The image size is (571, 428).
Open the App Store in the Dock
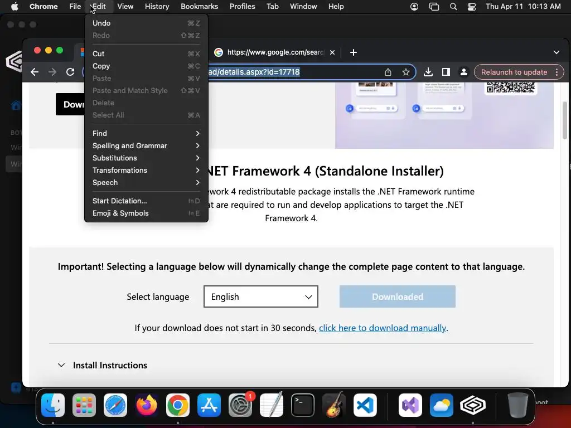click(x=209, y=405)
